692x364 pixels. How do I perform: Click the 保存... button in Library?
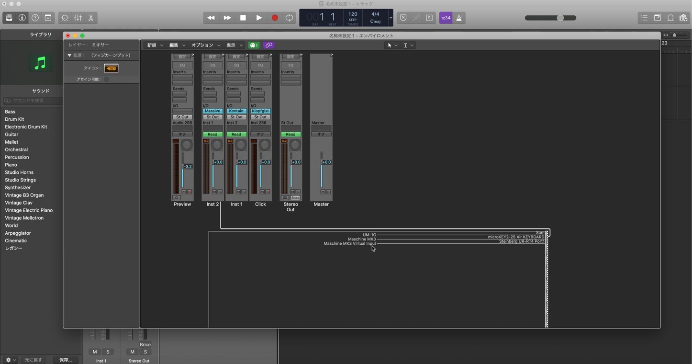click(x=66, y=360)
